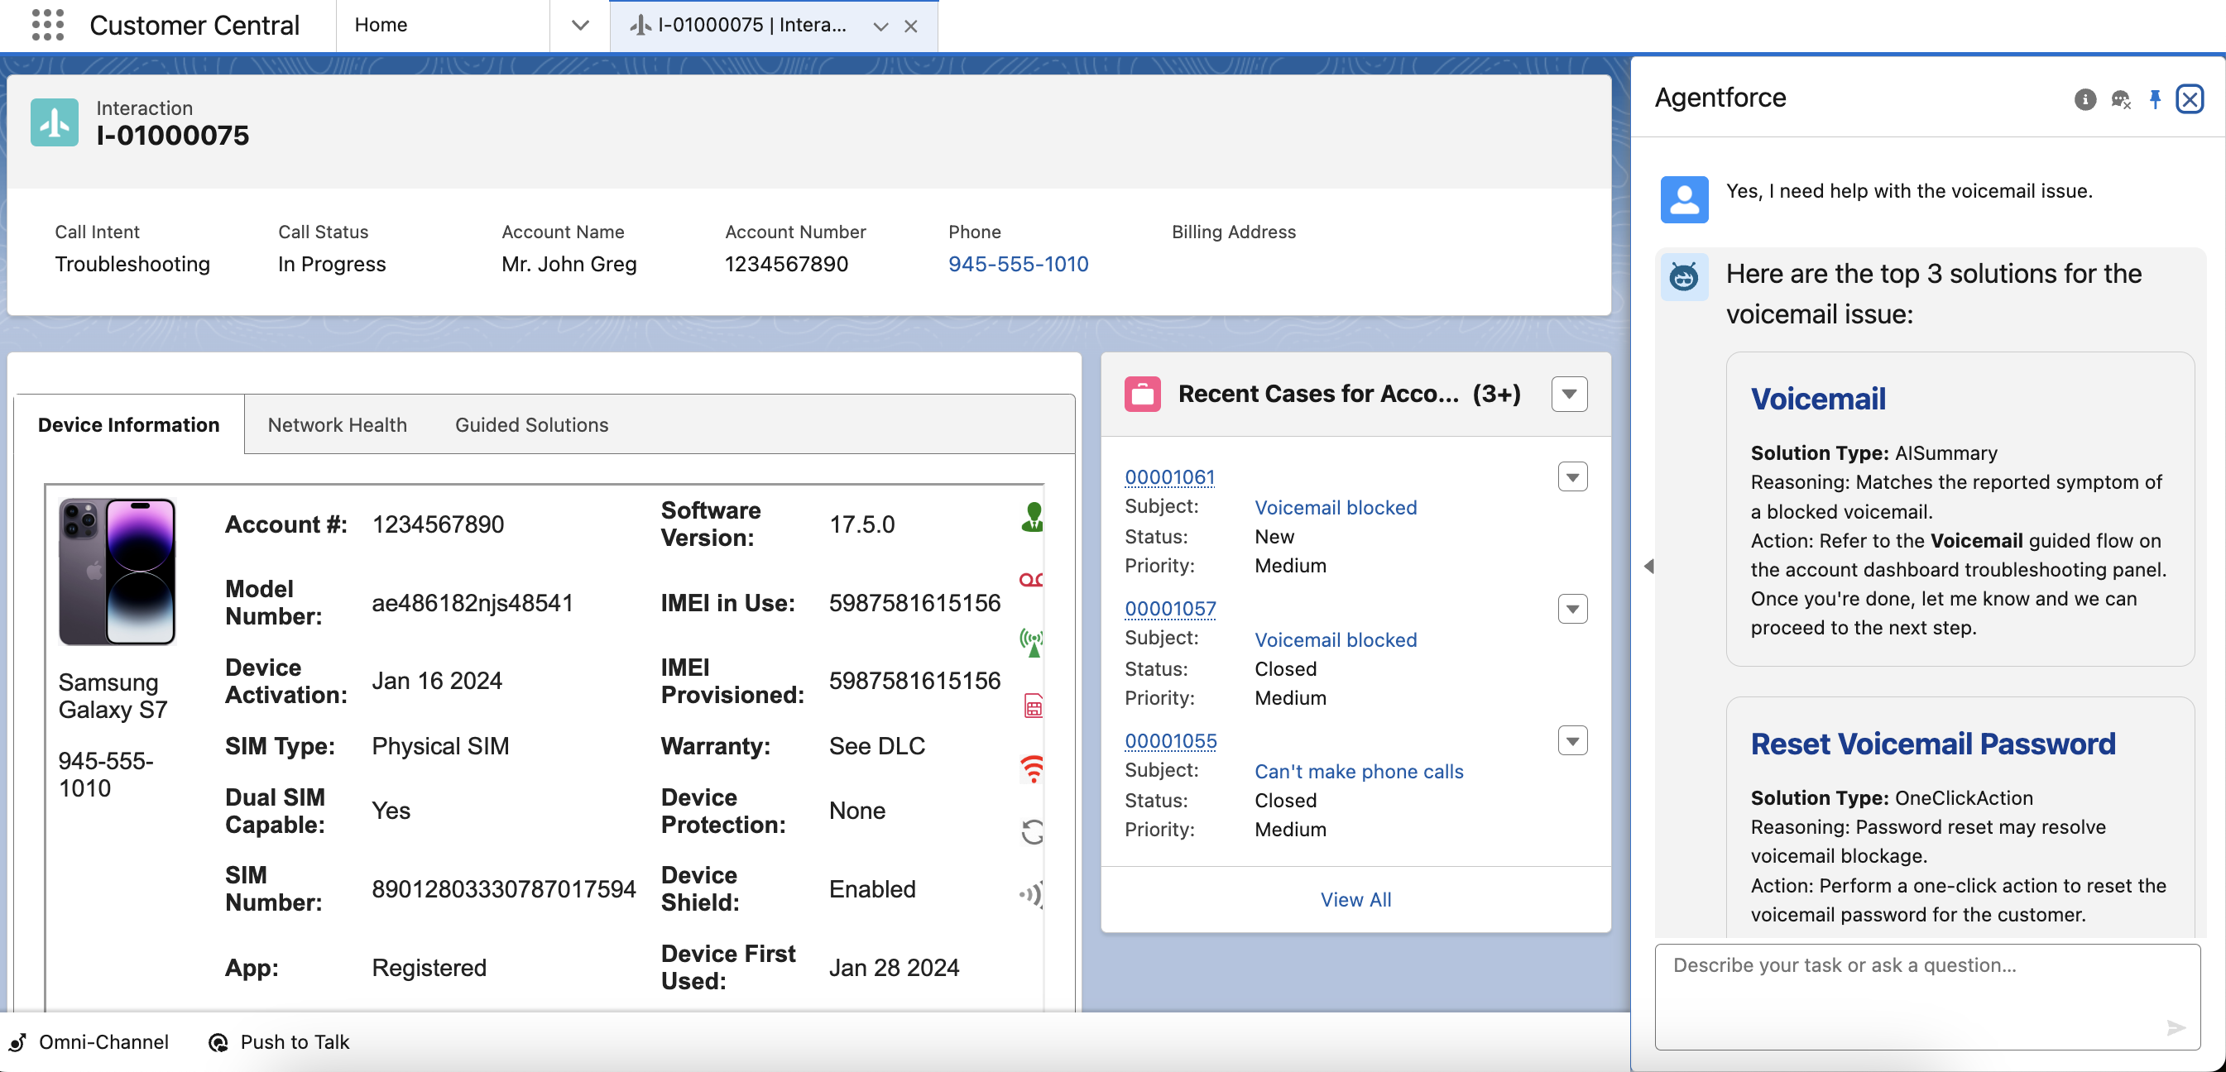Click the Agentforce info icon
The width and height of the screenshot is (2226, 1072).
[x=2084, y=99]
